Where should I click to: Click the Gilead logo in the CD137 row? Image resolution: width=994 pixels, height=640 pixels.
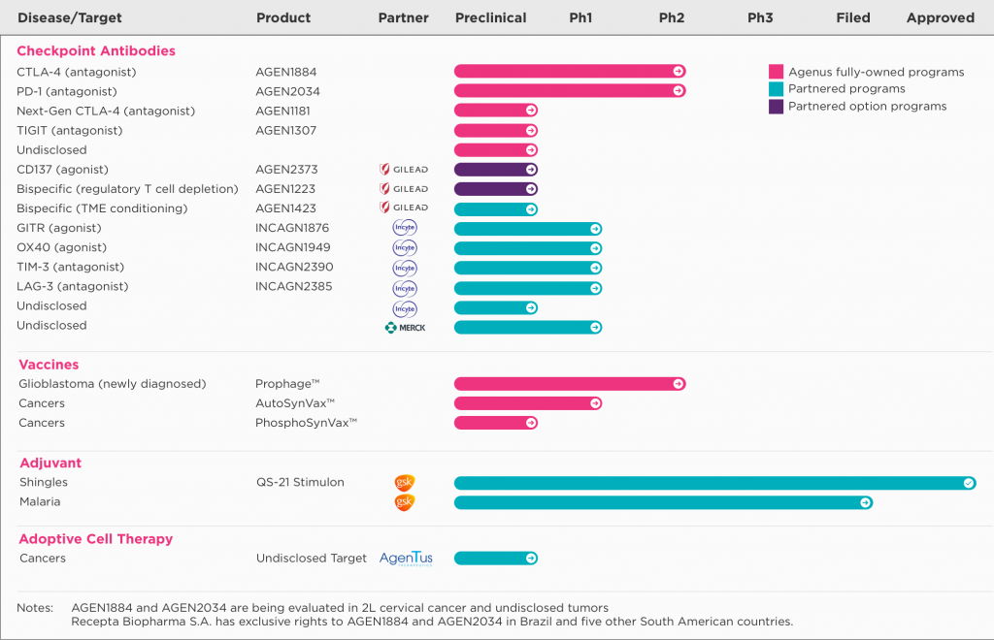pyautogui.click(x=404, y=169)
